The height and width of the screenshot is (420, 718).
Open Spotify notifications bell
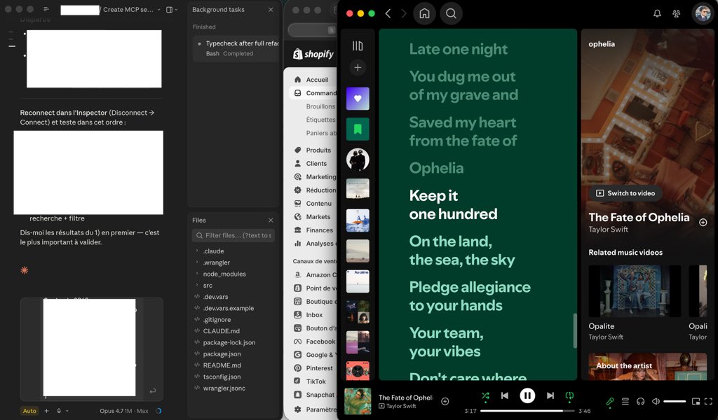(657, 14)
